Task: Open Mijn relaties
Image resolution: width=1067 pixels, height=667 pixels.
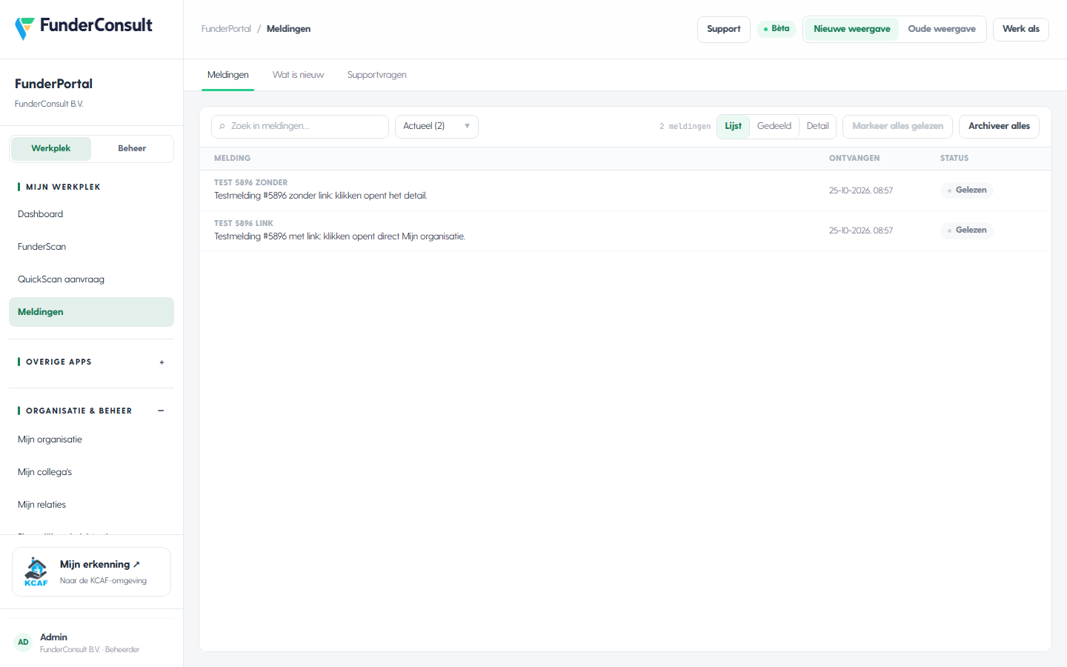Action: click(x=91, y=505)
